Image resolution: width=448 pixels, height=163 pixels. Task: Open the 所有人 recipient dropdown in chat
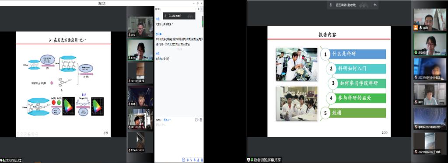click(x=167, y=120)
